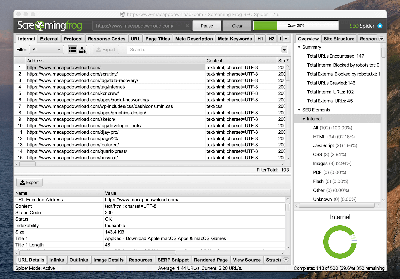Select the PDF (0) filter item
The image size is (400, 279).
point(329,172)
